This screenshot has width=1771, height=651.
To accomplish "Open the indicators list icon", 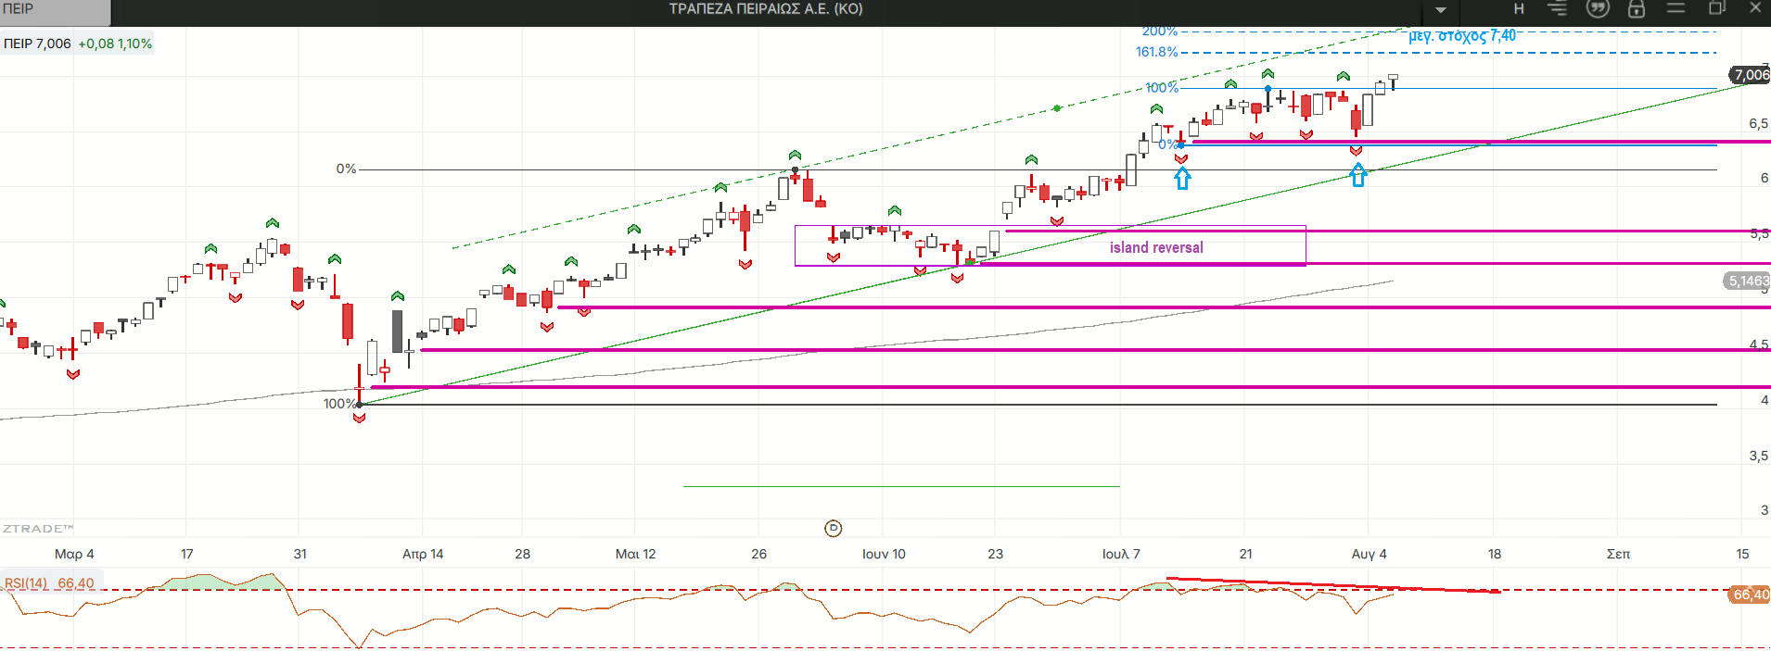I will tap(1557, 8).
